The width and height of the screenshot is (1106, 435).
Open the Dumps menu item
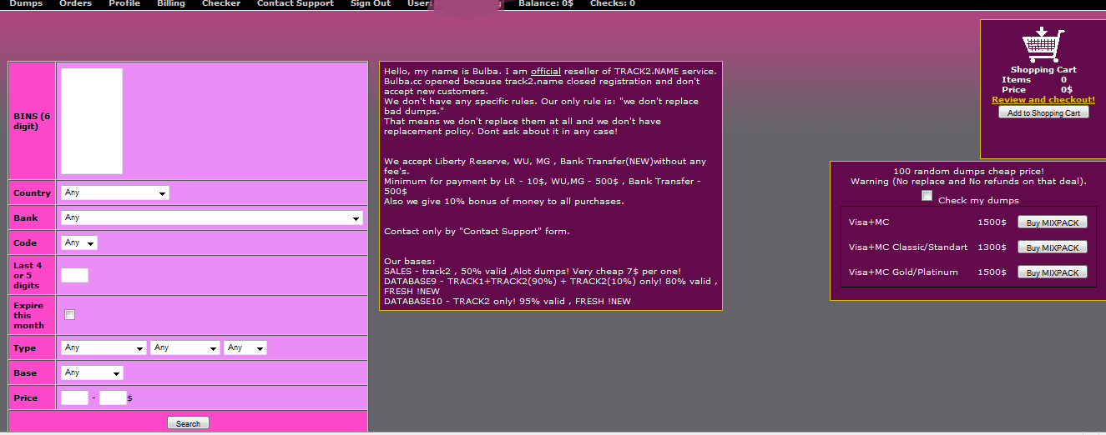click(x=26, y=4)
